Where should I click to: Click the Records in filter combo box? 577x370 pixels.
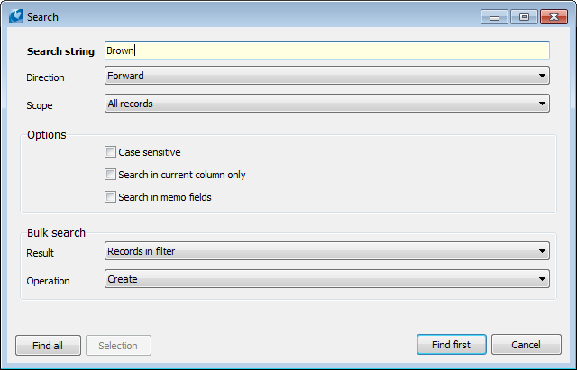click(x=326, y=251)
